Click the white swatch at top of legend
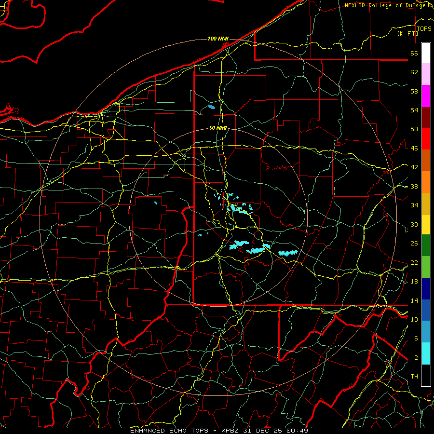434x434 pixels. (426, 53)
